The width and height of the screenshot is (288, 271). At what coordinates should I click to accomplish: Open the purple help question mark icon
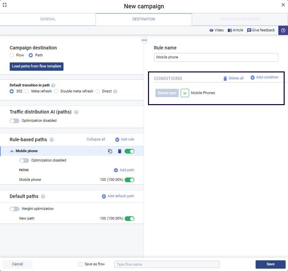(283, 30)
